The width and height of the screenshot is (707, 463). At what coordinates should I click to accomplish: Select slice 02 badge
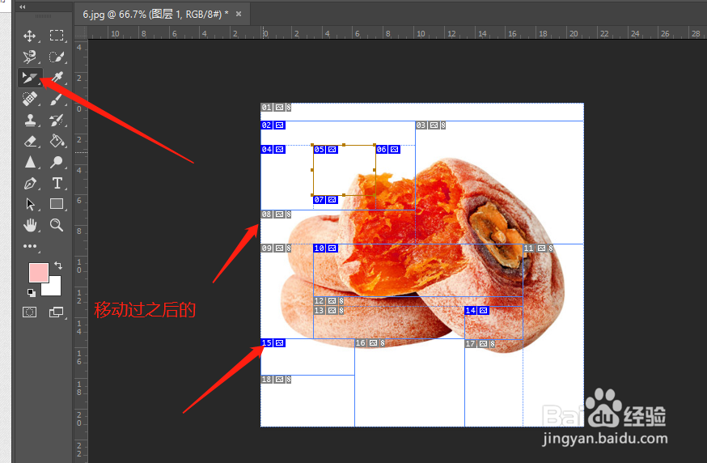pyautogui.click(x=273, y=125)
